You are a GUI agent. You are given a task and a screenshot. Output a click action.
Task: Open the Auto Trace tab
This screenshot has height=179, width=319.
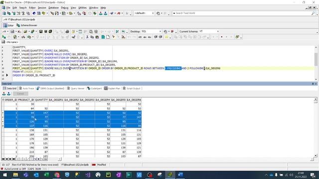tap(26, 89)
